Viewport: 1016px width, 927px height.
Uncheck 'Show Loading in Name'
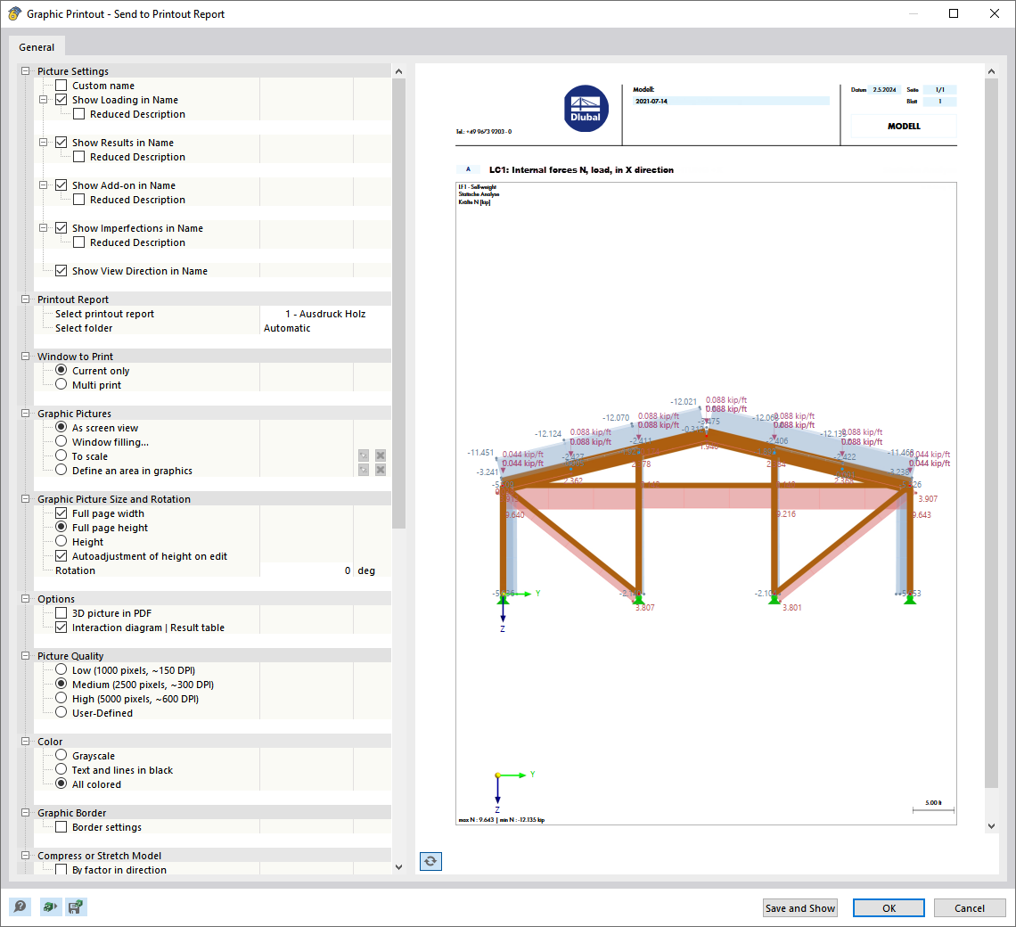tap(61, 100)
